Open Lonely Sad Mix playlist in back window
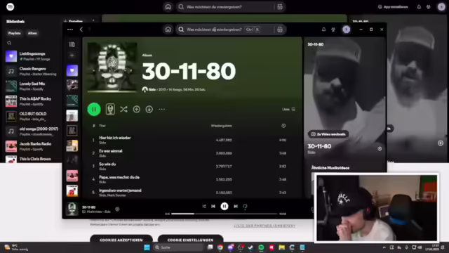The image size is (449, 253). tap(32, 86)
